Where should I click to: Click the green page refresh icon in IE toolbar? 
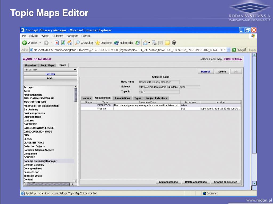pos(63,43)
